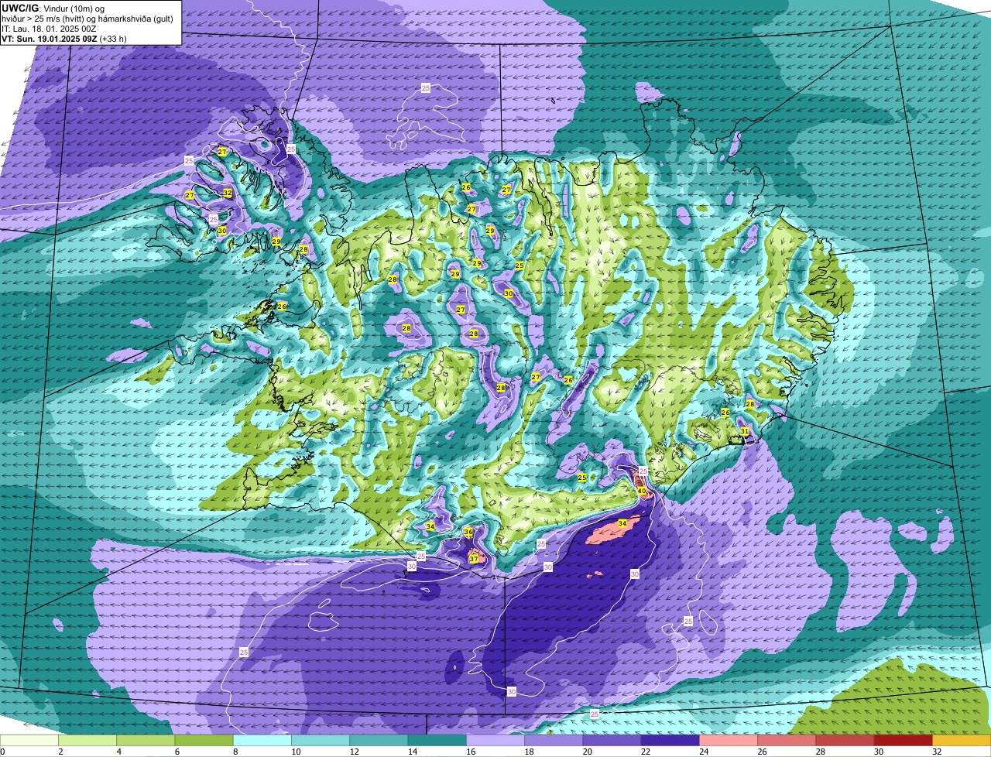
Task: Click the 16–18 m/s lavender legend swatch
Action: click(495, 741)
